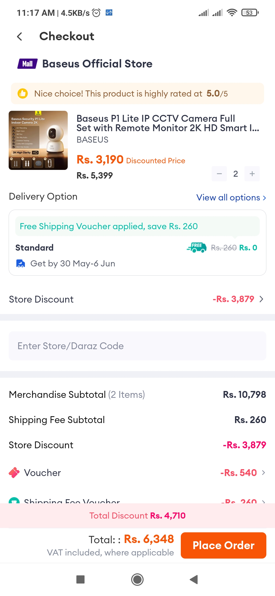275x596 pixels.
Task: Tap the Android home button
Action: coord(137,579)
